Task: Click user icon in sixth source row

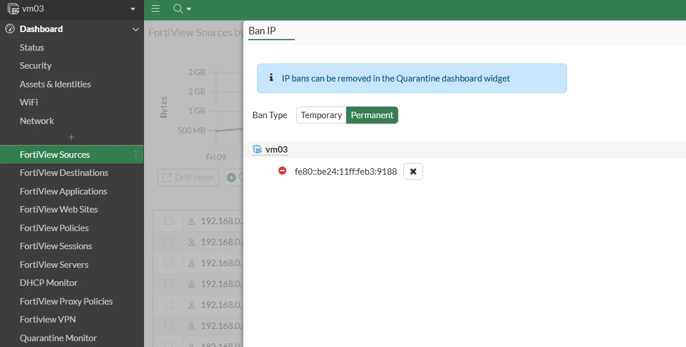Action: [x=191, y=326]
